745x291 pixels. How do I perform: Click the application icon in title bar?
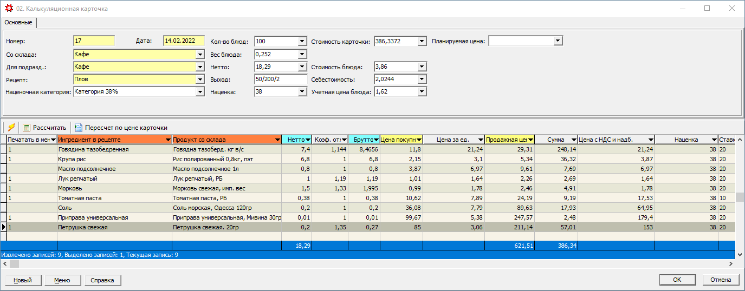[x=8, y=9]
